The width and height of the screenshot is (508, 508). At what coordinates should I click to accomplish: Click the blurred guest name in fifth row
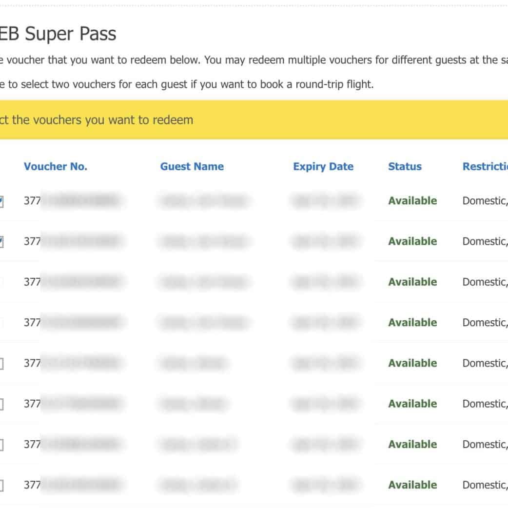194,363
